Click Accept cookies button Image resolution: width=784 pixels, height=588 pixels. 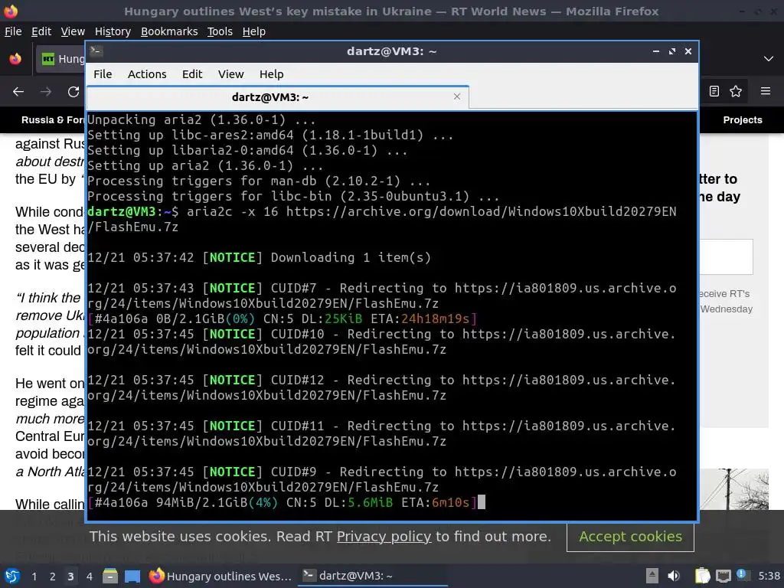pyautogui.click(x=630, y=537)
